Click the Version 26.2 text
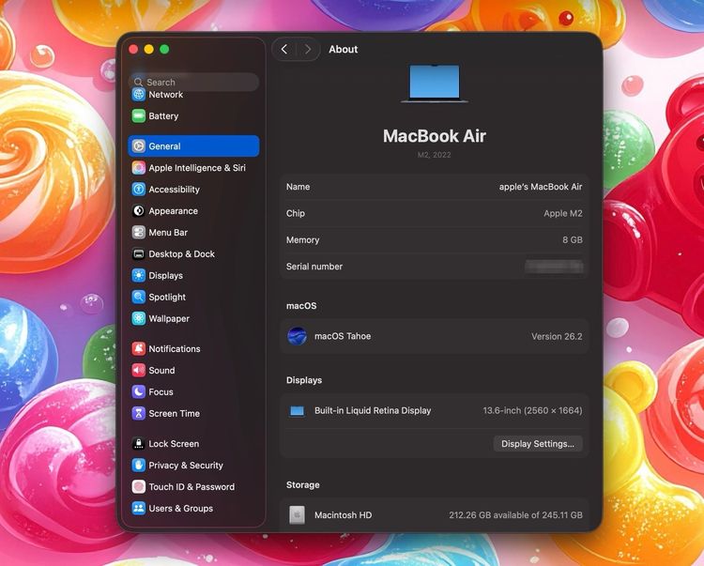 click(557, 336)
